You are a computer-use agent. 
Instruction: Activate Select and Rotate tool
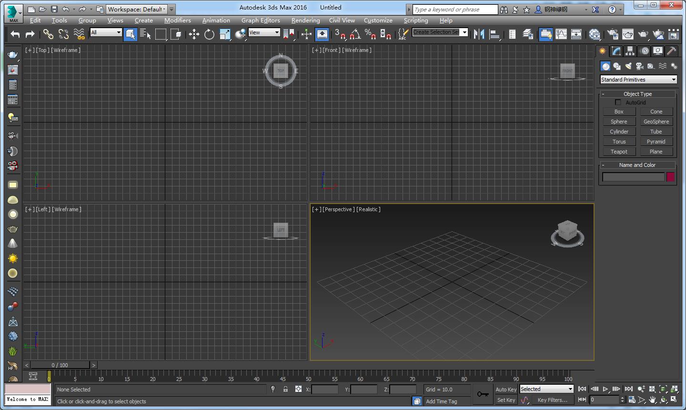pyautogui.click(x=209, y=34)
